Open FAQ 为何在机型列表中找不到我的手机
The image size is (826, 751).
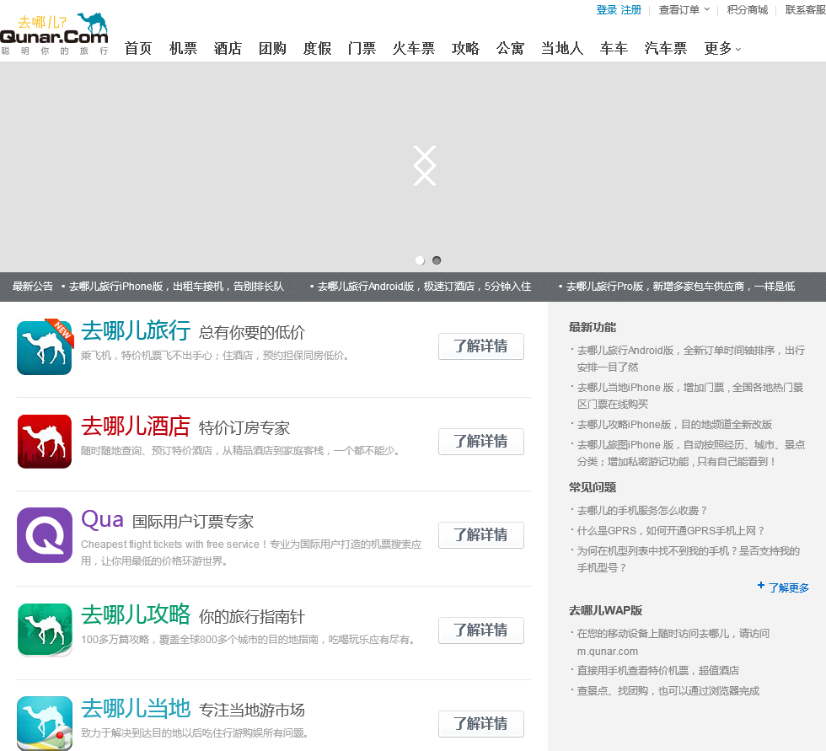[x=688, y=560]
